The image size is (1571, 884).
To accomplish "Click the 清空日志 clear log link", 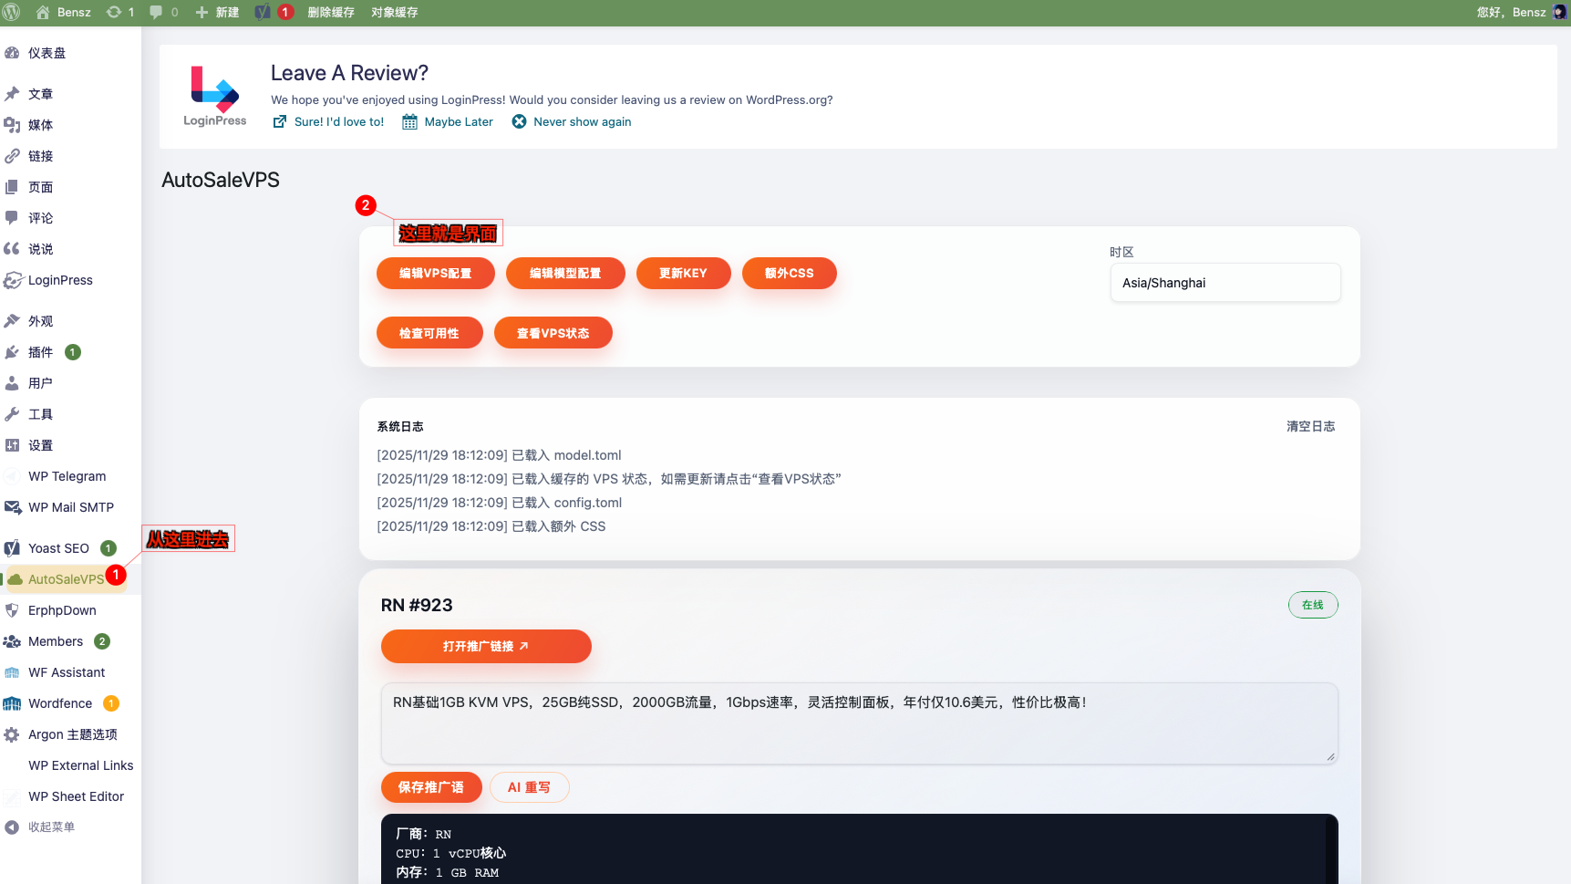I will (1310, 426).
